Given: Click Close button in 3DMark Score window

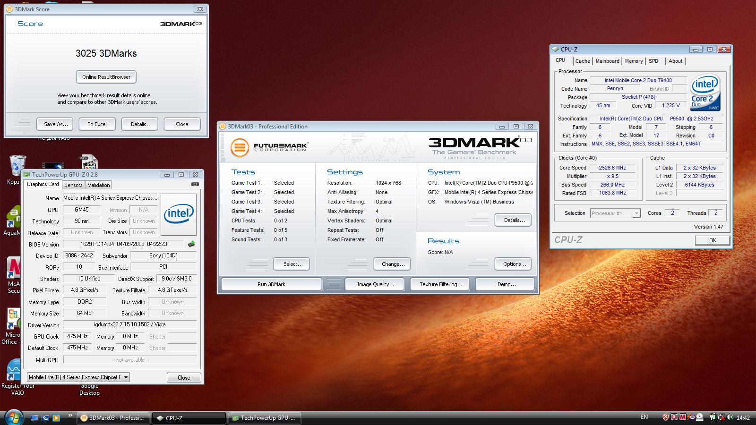Looking at the screenshot, I should click(182, 124).
